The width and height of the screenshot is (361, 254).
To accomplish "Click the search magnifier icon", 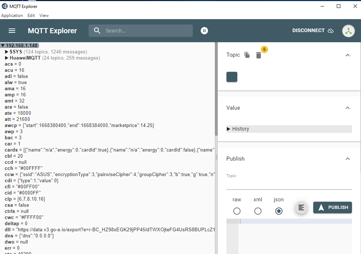I will click(x=97, y=31).
